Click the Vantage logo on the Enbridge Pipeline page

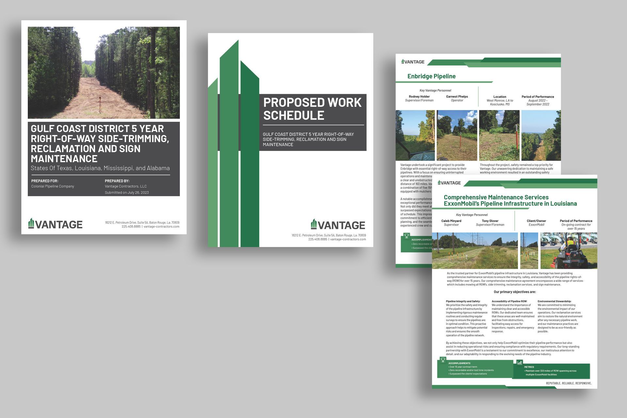click(413, 62)
